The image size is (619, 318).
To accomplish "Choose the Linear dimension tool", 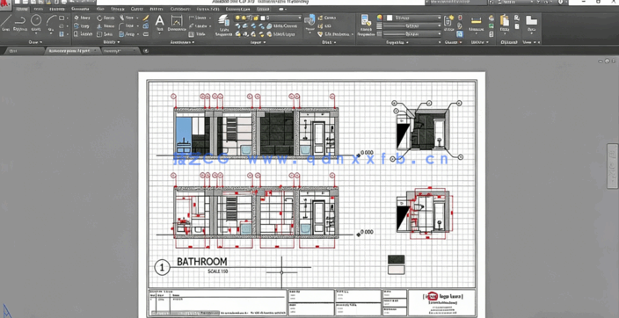I will click(x=197, y=18).
